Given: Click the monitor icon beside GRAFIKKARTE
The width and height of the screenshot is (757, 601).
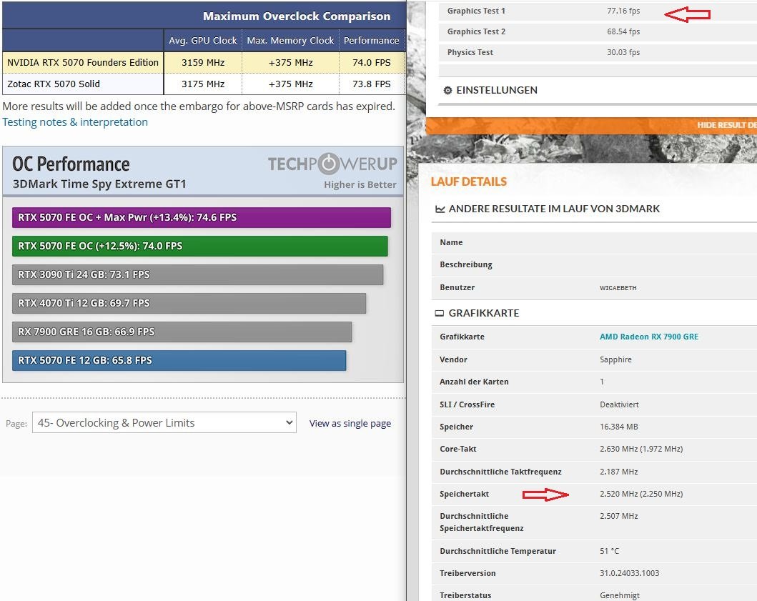Looking at the screenshot, I should point(440,313).
